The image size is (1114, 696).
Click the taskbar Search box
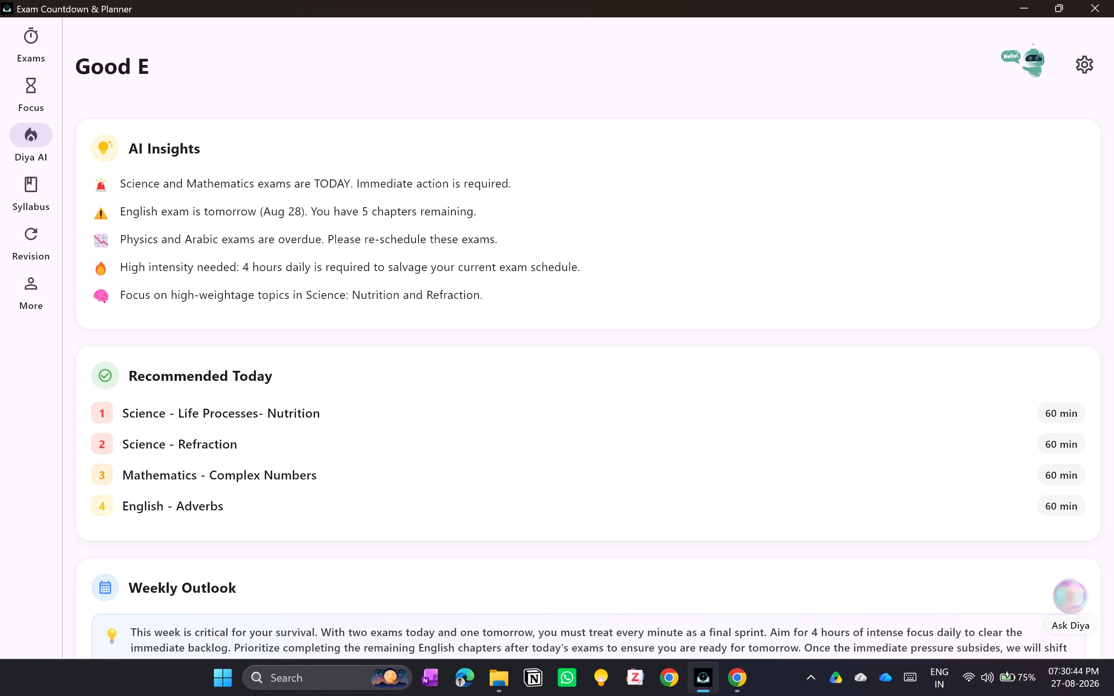327,677
